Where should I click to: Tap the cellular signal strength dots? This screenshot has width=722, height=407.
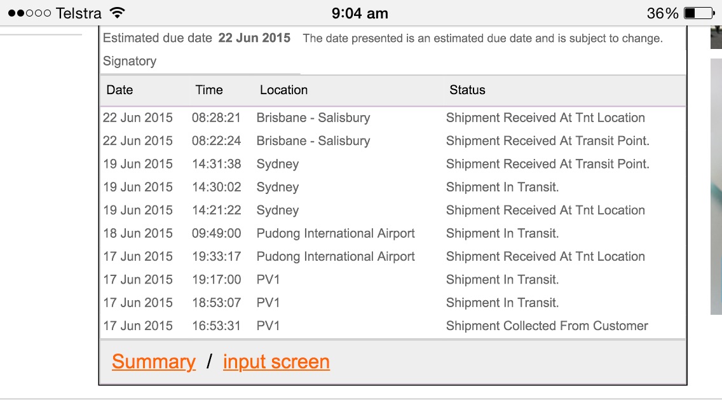(x=29, y=13)
